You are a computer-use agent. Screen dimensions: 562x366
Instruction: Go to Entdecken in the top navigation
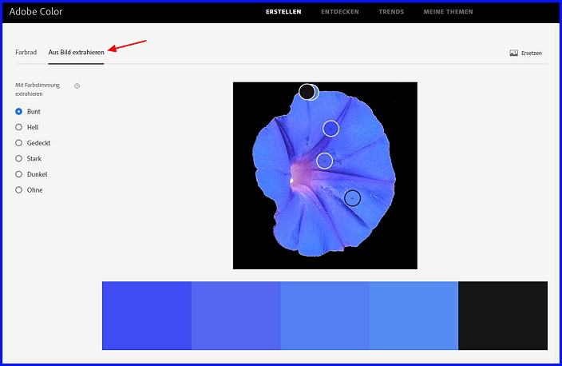click(x=339, y=12)
